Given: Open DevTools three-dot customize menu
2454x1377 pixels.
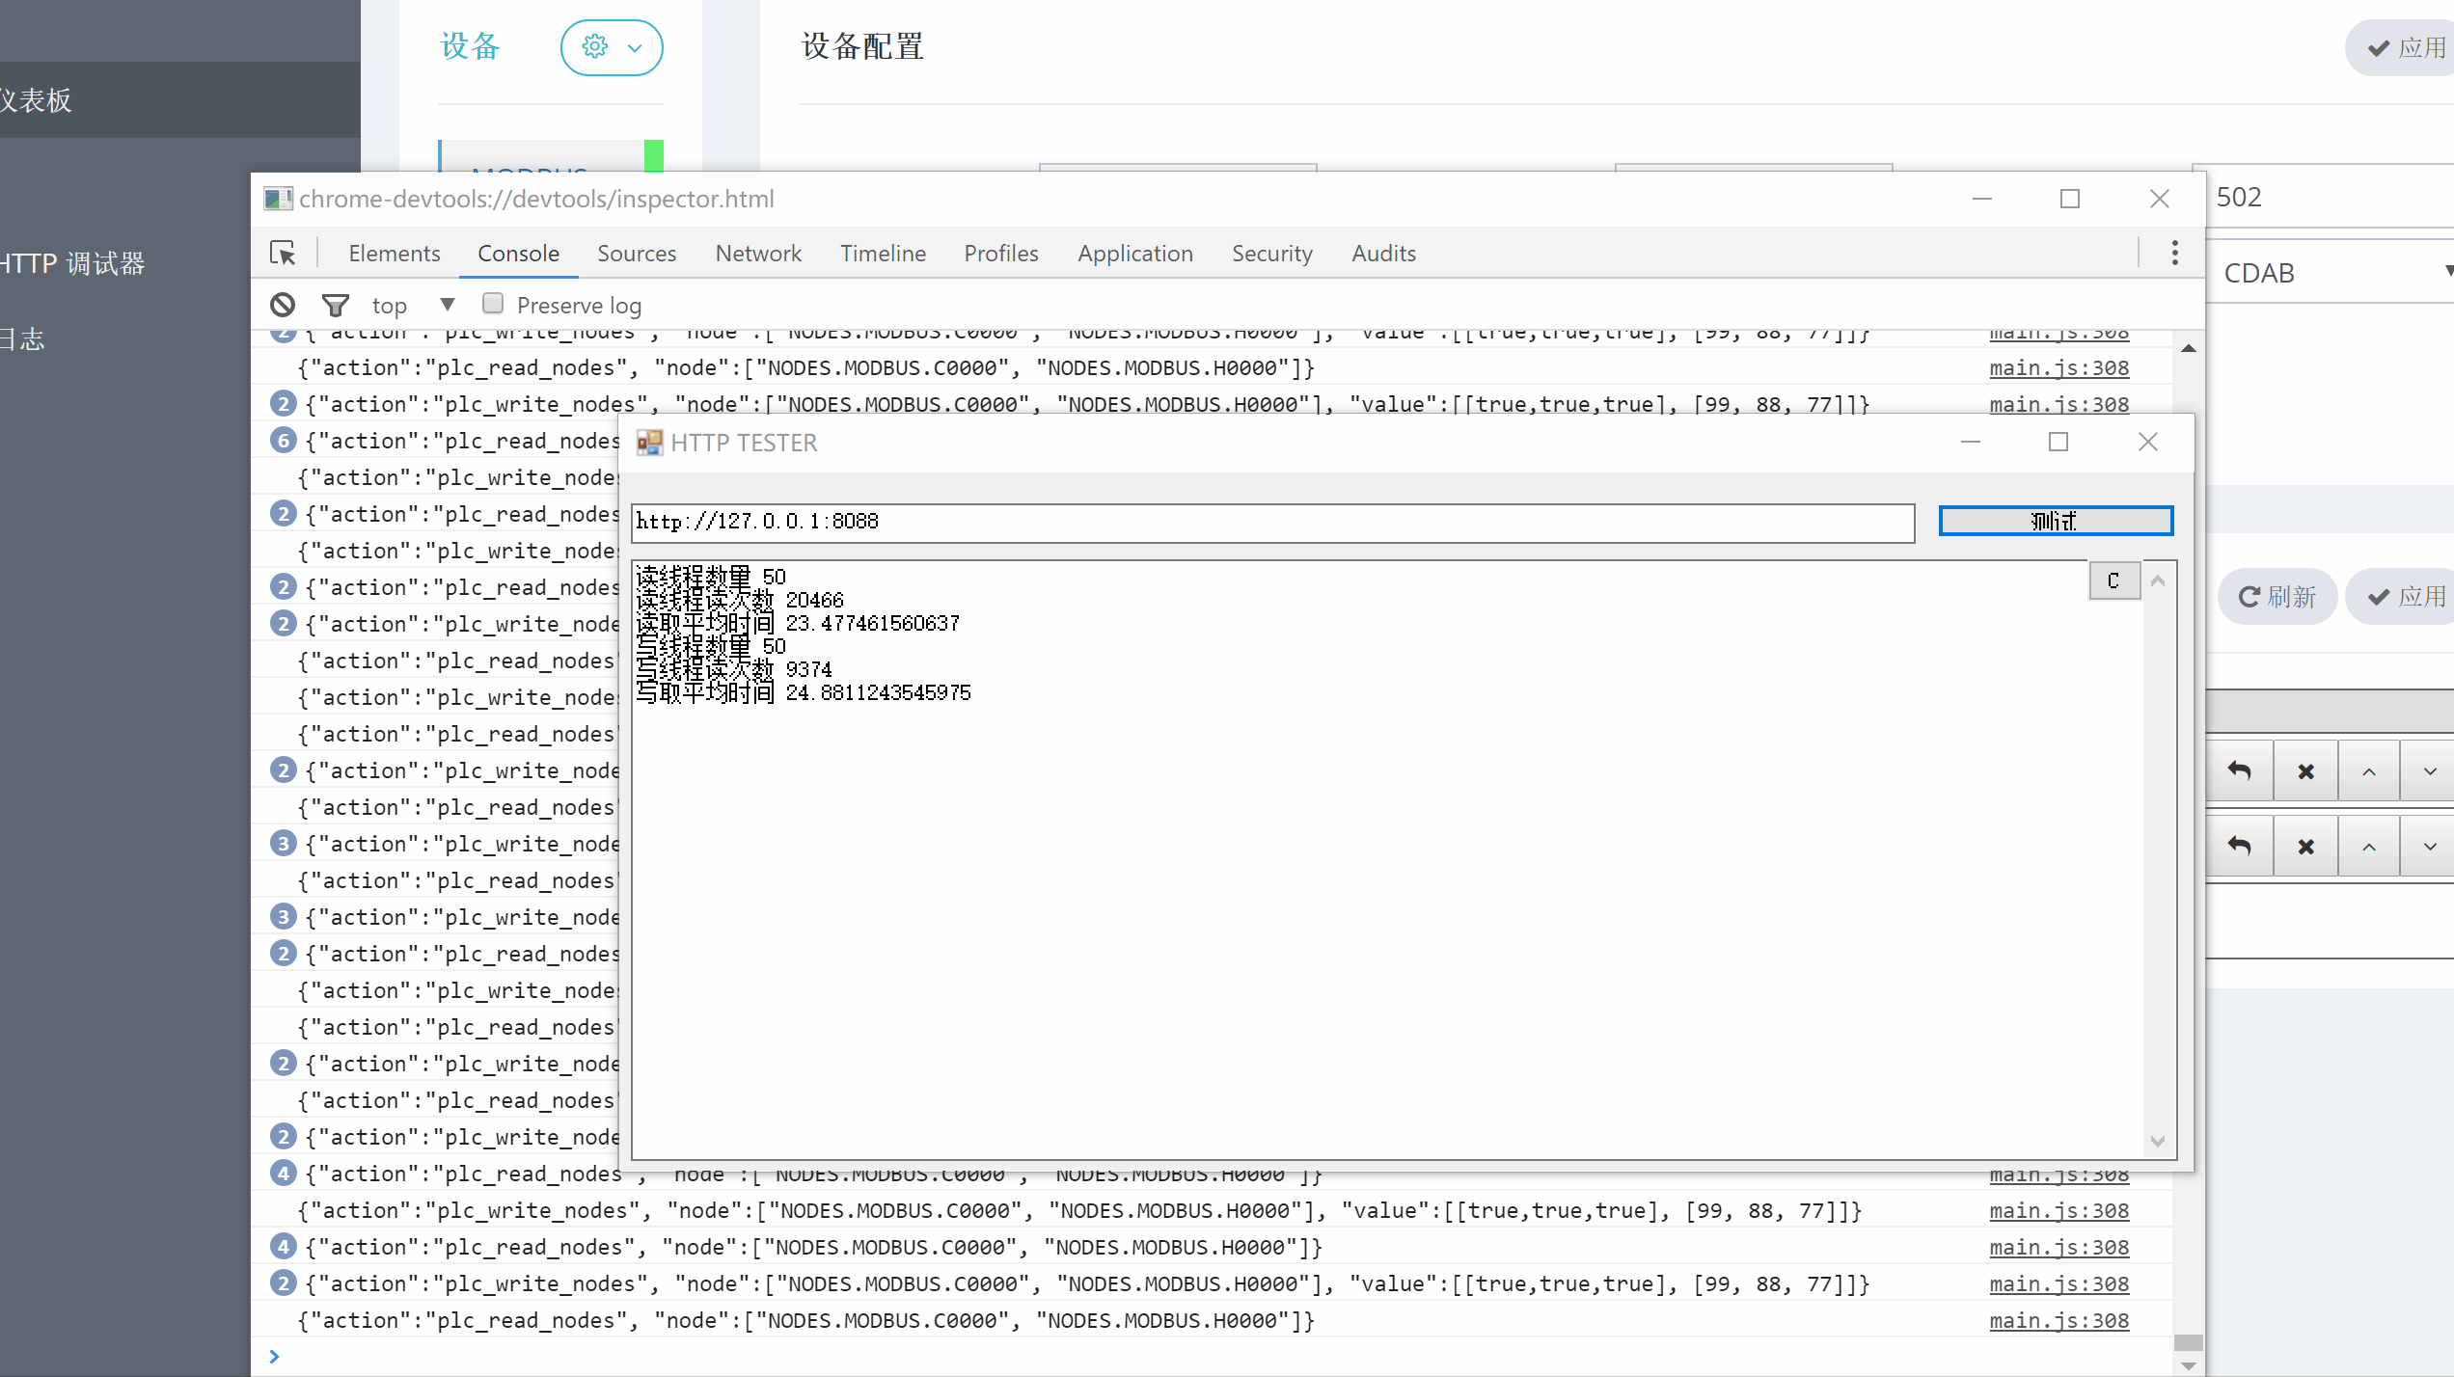Looking at the screenshot, I should coord(2174,254).
